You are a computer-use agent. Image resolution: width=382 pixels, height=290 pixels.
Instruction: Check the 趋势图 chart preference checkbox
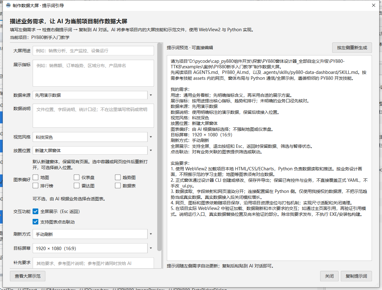pyautogui.click(x=118, y=177)
